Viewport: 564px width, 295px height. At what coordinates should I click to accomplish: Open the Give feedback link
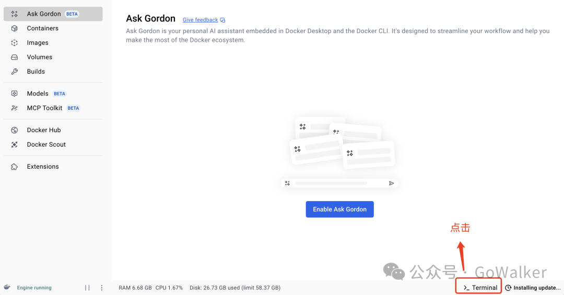click(x=201, y=20)
